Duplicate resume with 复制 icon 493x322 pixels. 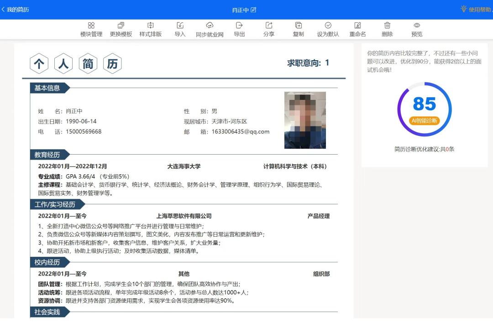pyautogui.click(x=298, y=26)
